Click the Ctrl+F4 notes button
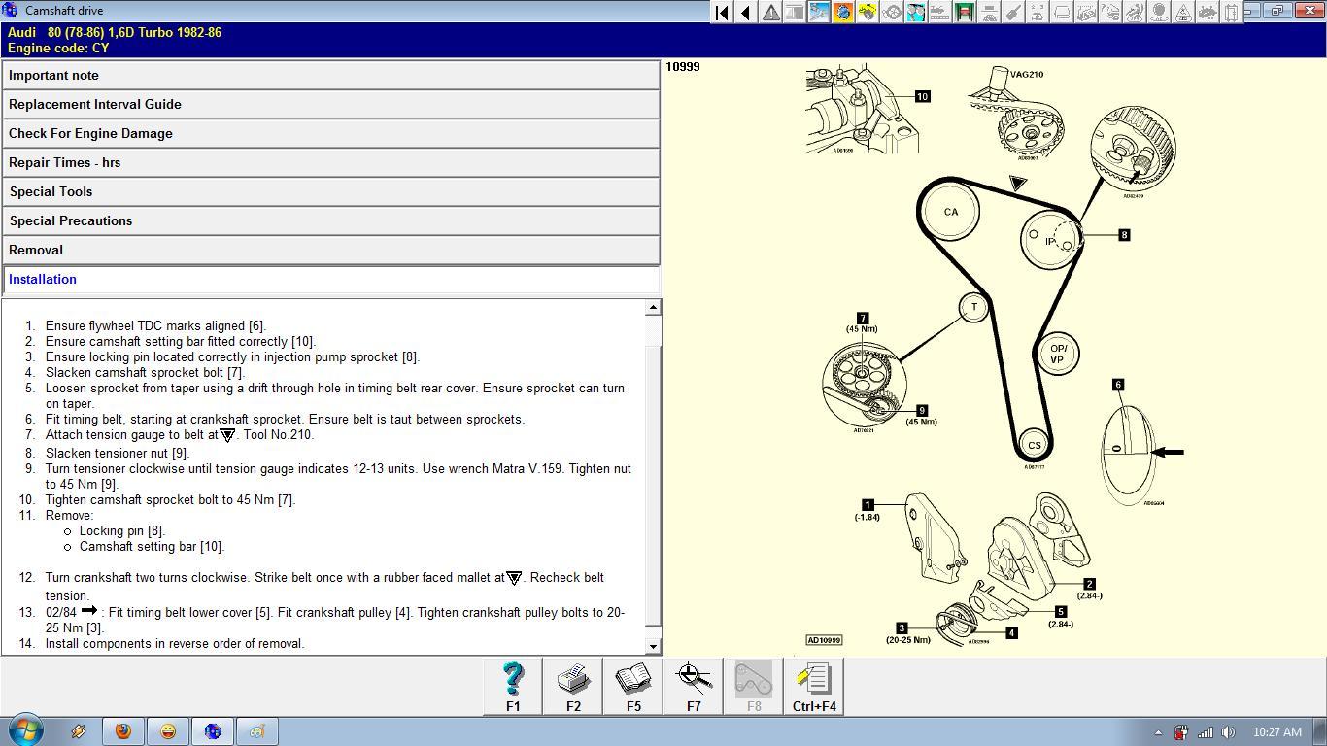The height and width of the screenshot is (746, 1327). [814, 687]
